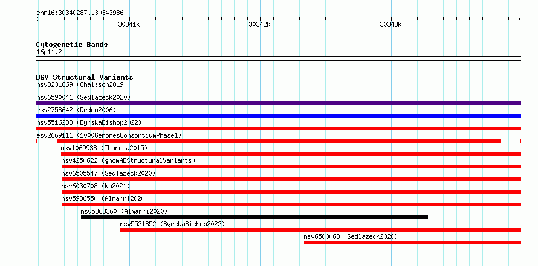Click the red nsv5936550 variant bar
The height and width of the screenshot is (266, 538).
tap(291, 204)
